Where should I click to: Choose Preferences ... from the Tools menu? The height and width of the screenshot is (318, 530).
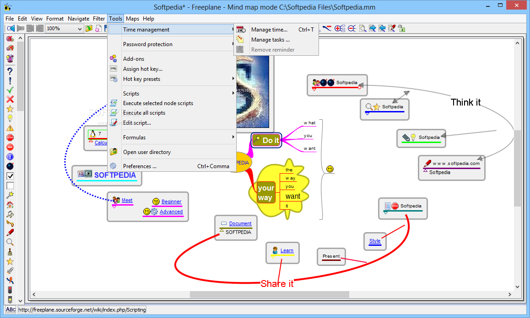pyautogui.click(x=172, y=166)
